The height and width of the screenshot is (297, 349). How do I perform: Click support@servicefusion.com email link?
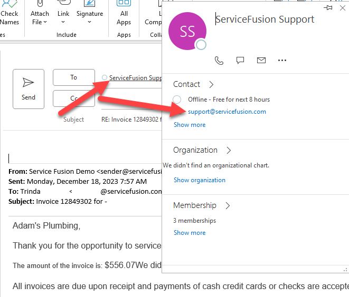pyautogui.click(x=227, y=112)
